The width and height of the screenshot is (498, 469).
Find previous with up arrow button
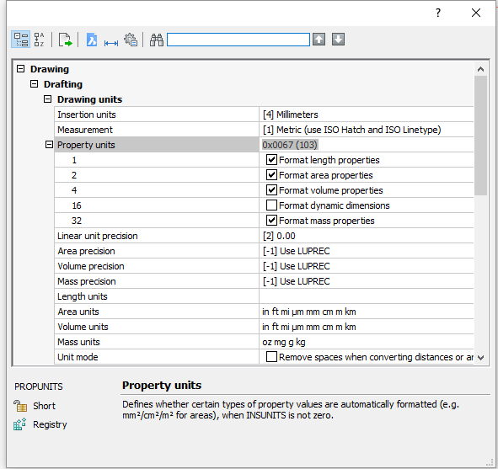point(319,40)
